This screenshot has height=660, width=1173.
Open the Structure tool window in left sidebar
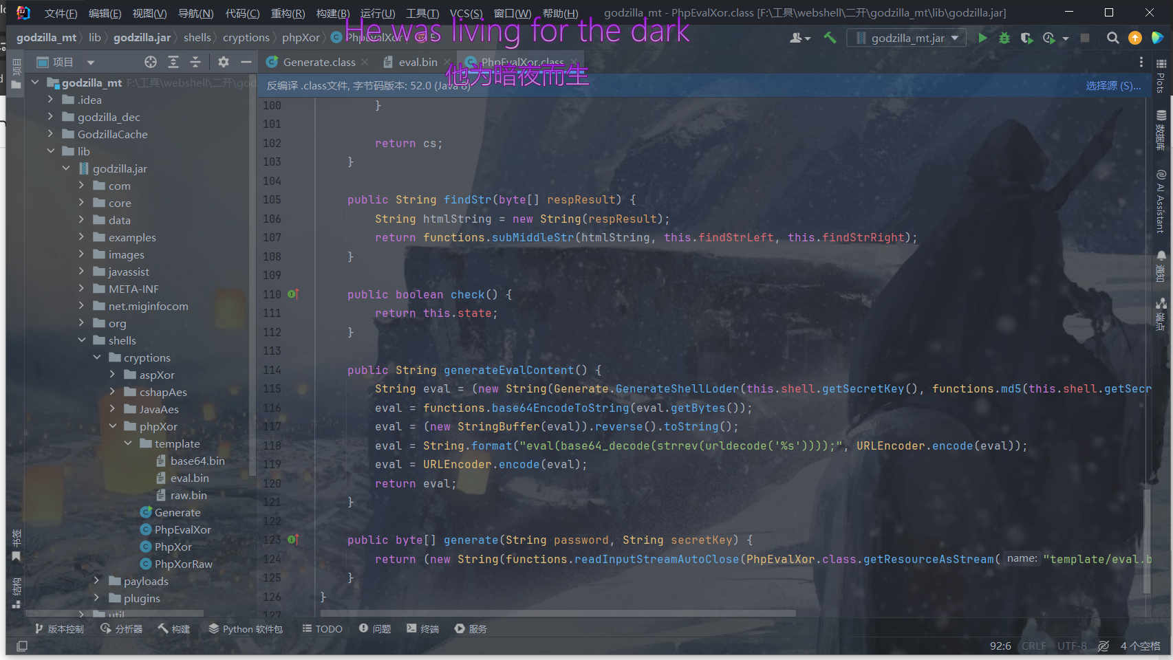point(17,593)
